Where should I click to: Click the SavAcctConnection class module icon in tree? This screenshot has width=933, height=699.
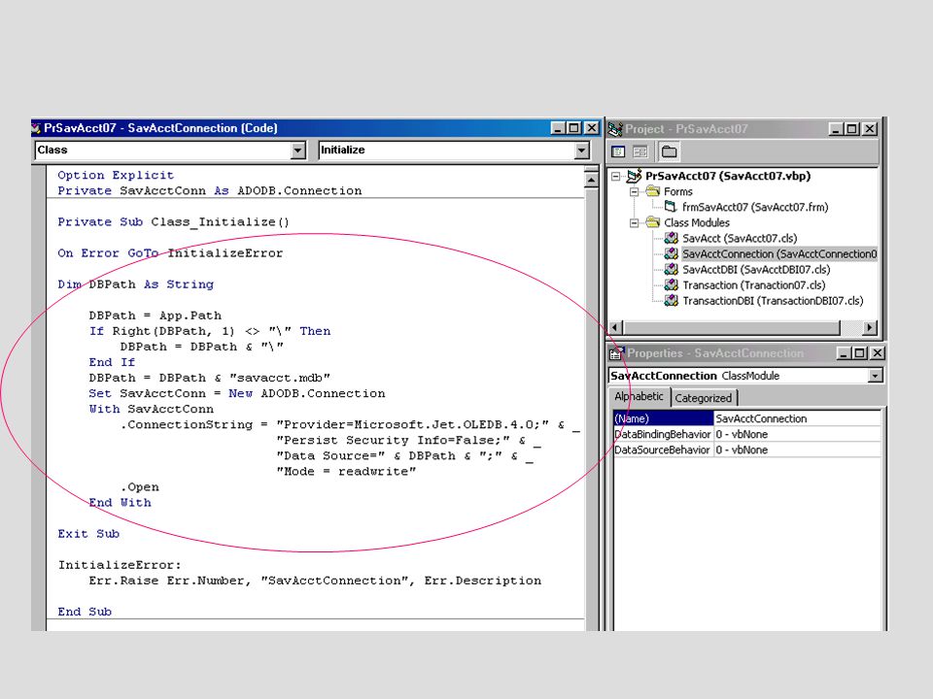[x=672, y=253]
